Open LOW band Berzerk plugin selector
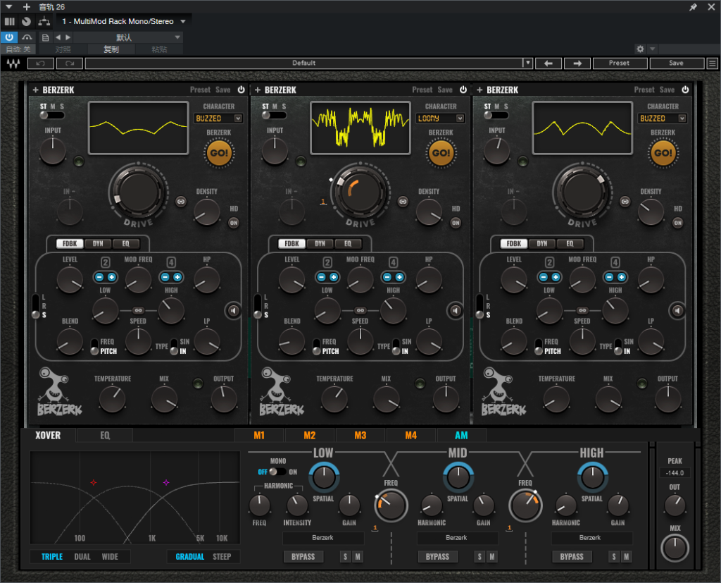Image resolution: width=721 pixels, height=583 pixels. 322,538
